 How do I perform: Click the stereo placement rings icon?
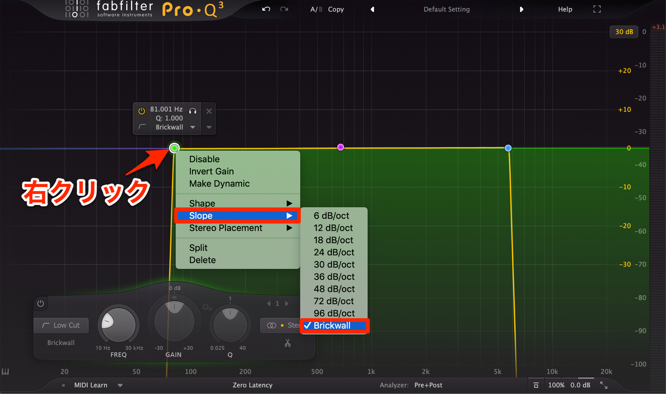tap(272, 325)
